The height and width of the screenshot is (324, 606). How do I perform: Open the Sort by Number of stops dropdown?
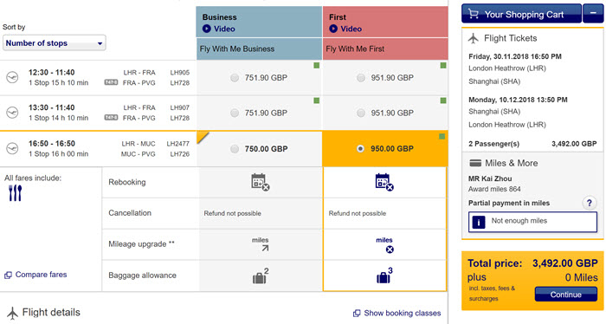54,43
